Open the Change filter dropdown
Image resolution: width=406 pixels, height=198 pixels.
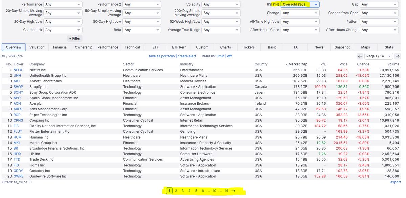point(300,13)
